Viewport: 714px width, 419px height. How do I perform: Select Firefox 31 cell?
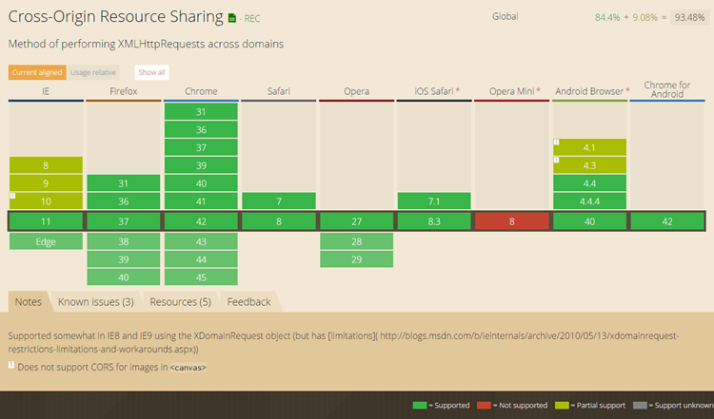(x=124, y=183)
